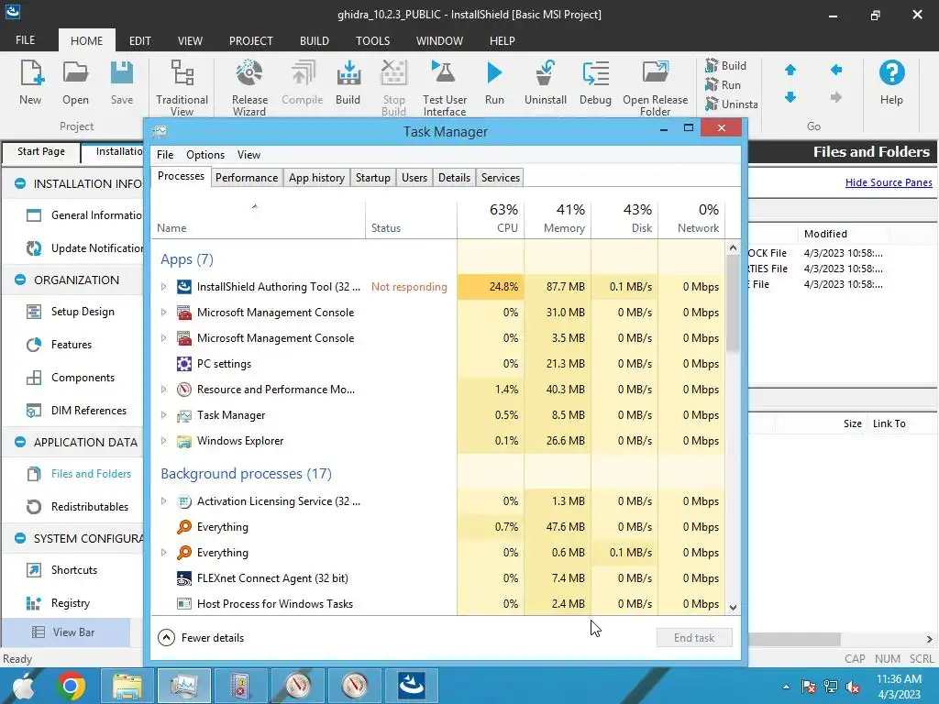Viewport: 939px width, 704px height.
Task: Click the Go up arrow
Action: point(790,71)
